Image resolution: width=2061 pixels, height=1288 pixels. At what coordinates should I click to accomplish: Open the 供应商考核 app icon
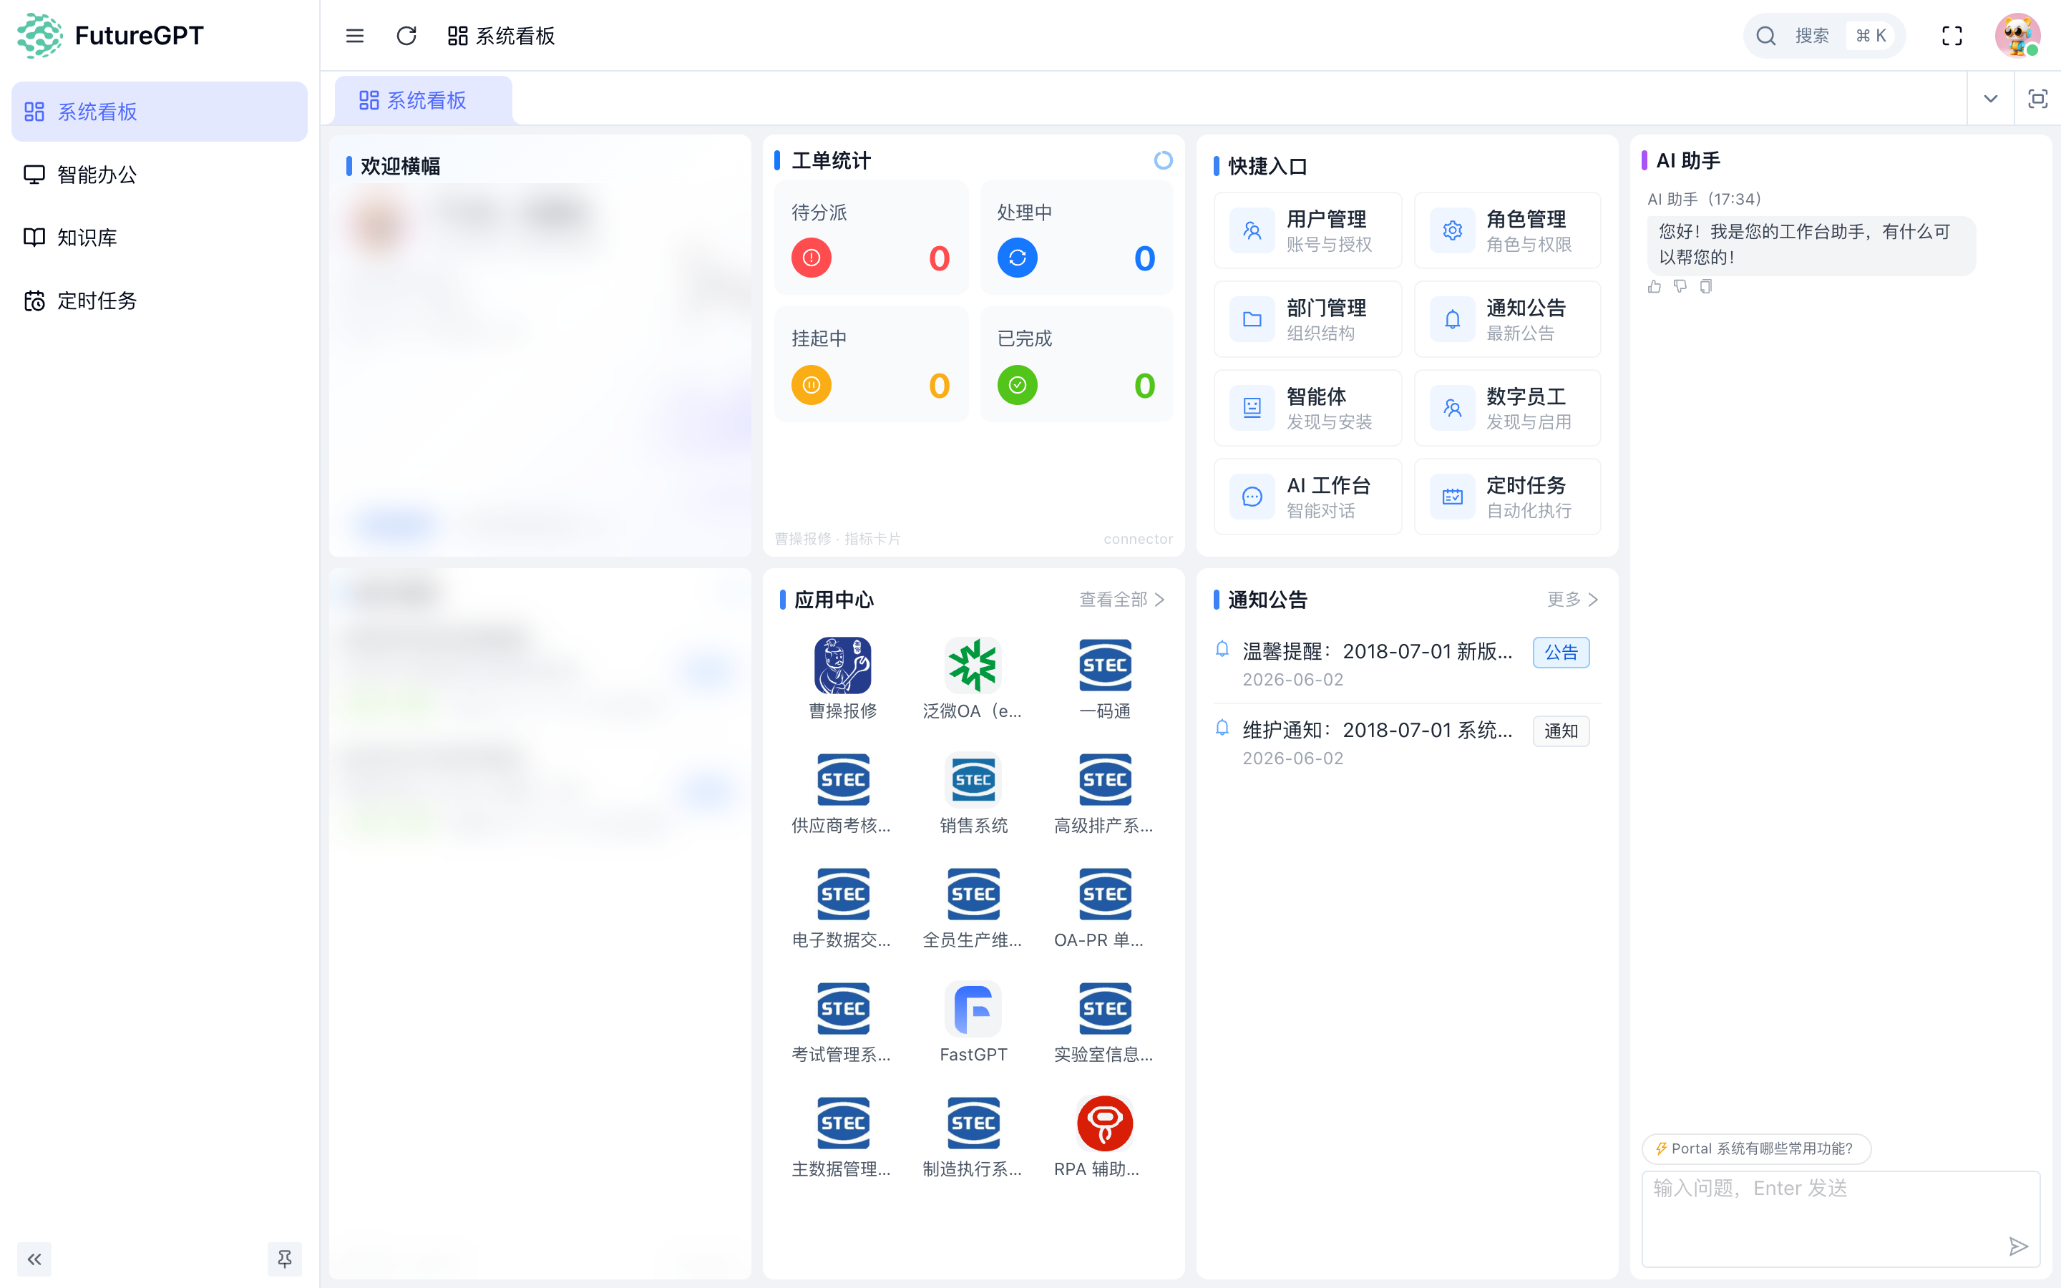tap(842, 779)
